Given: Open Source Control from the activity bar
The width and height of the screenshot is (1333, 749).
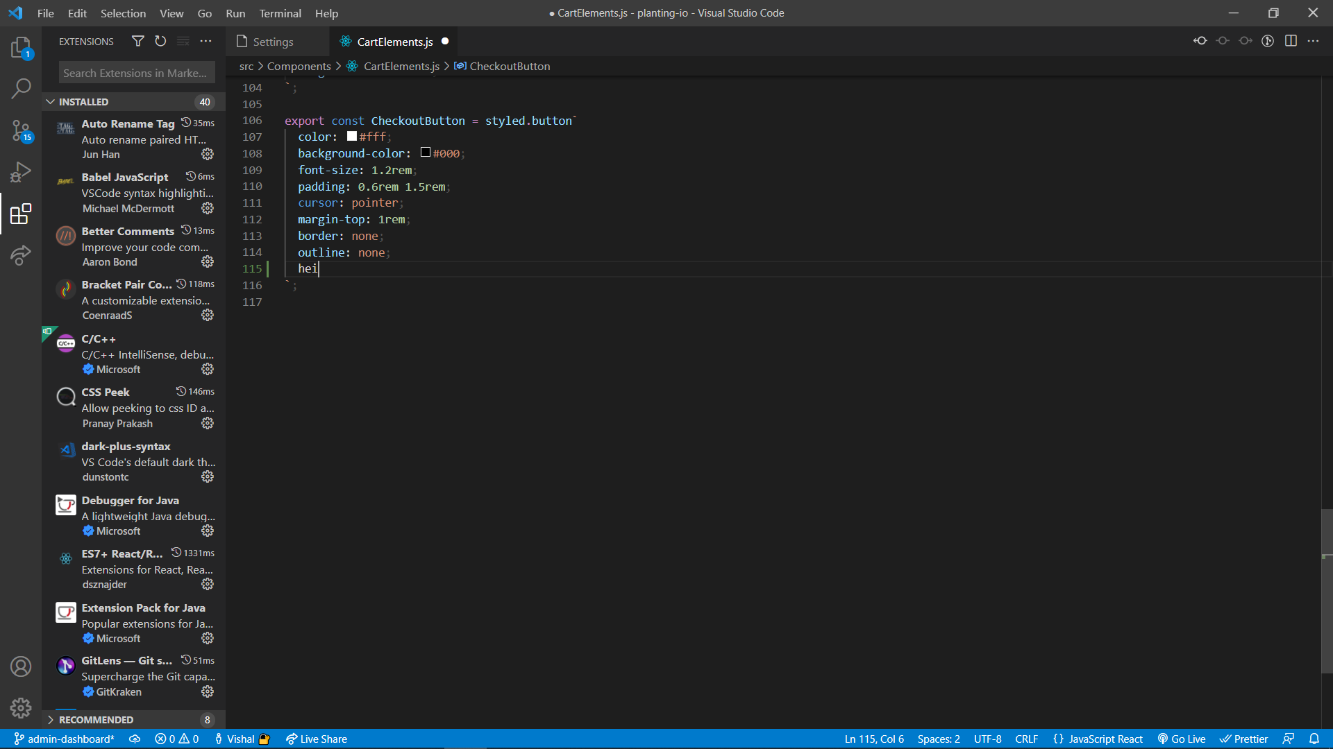Looking at the screenshot, I should (x=20, y=130).
